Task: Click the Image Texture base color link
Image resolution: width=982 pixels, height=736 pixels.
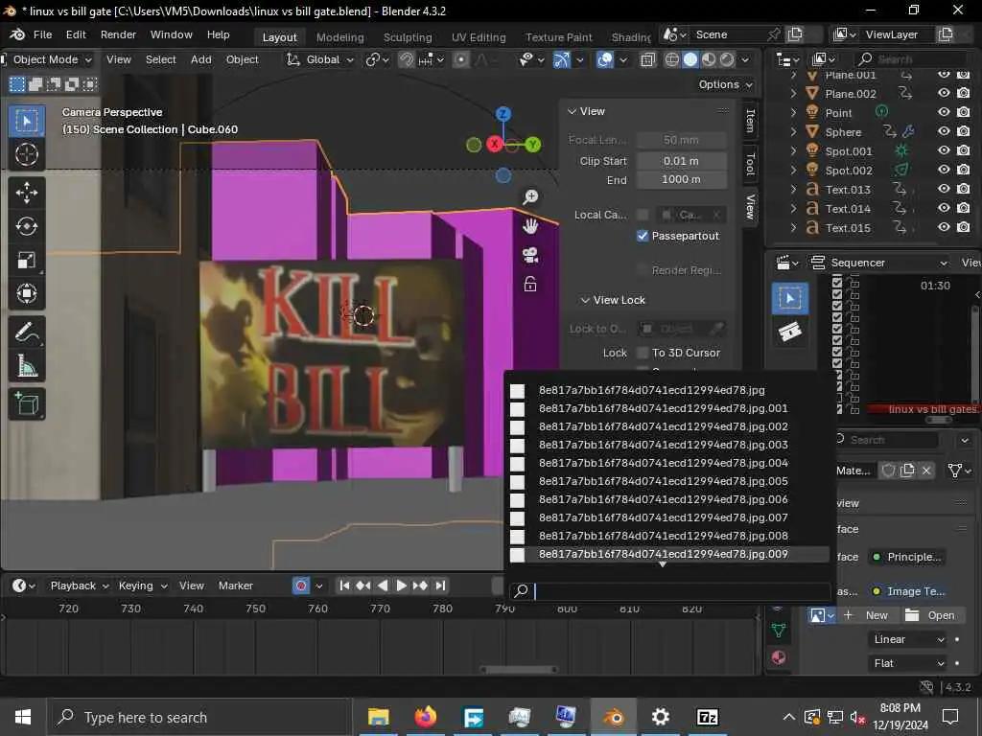Action: click(x=907, y=591)
